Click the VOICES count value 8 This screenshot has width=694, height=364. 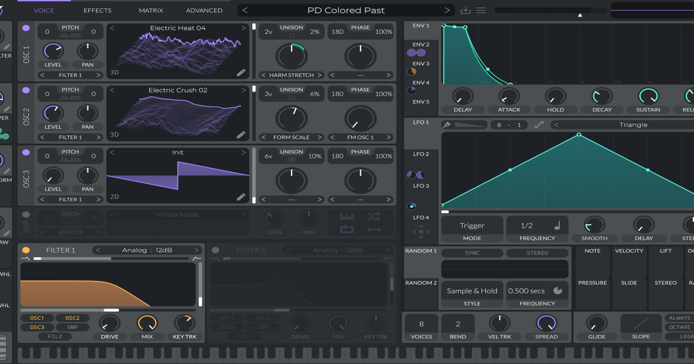pos(421,324)
